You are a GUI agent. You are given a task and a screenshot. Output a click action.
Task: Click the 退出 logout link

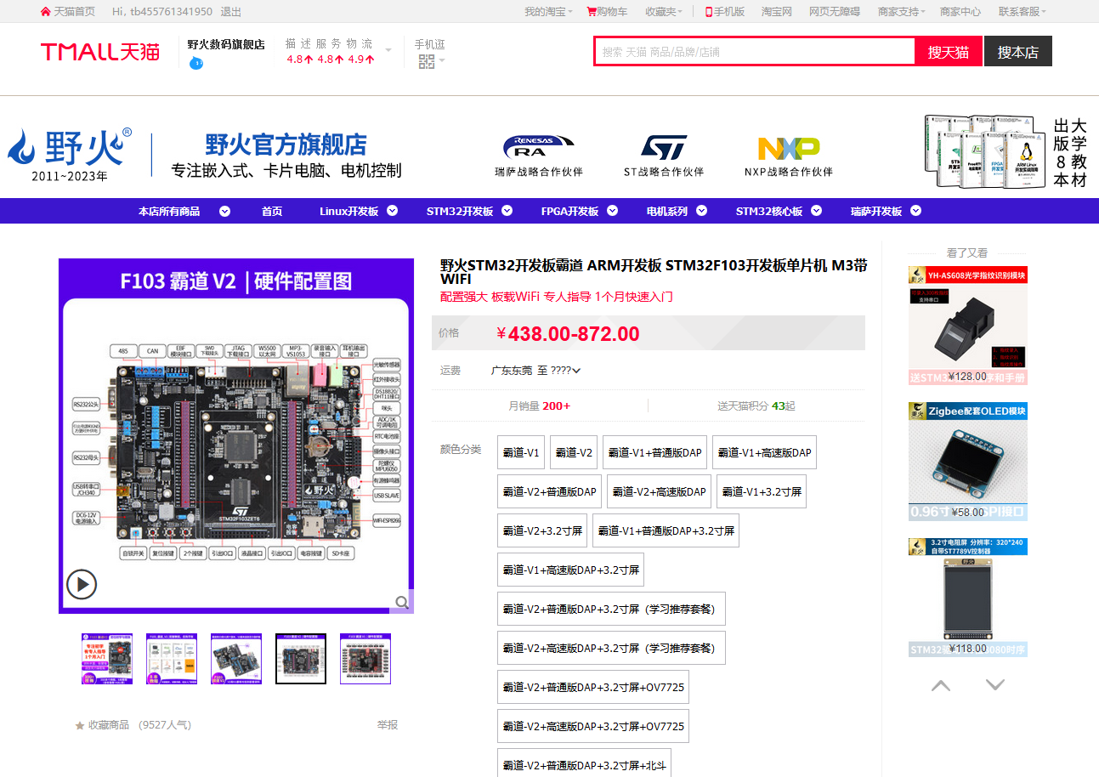pos(231,12)
